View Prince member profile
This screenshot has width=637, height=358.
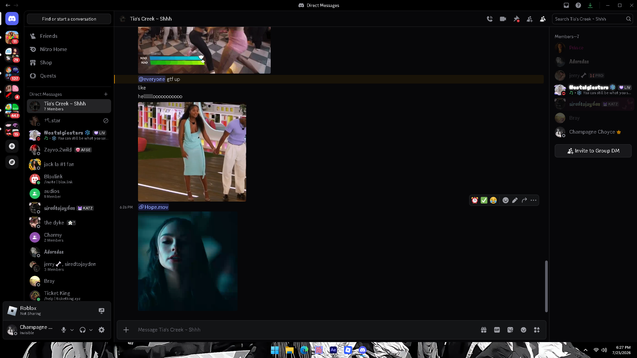pos(593,48)
